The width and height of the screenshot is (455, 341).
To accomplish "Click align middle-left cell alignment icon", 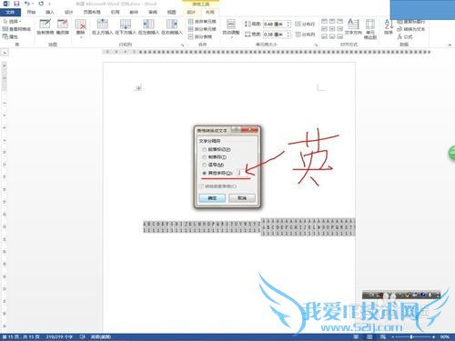I will tap(324, 29).
